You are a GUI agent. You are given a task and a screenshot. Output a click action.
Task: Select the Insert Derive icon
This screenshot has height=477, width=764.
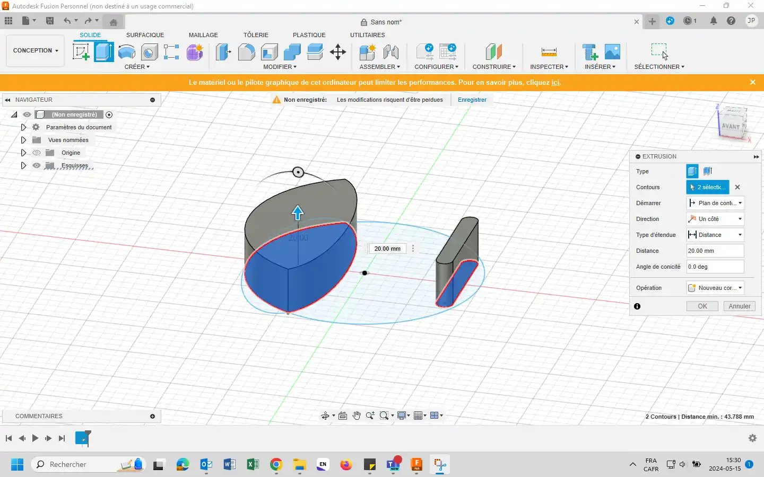coord(590,52)
